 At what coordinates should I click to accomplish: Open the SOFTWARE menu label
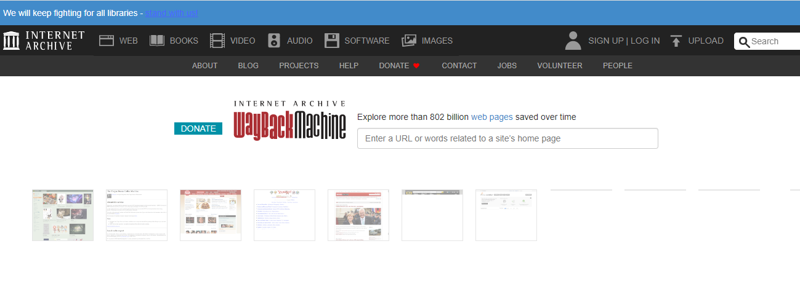tap(367, 41)
